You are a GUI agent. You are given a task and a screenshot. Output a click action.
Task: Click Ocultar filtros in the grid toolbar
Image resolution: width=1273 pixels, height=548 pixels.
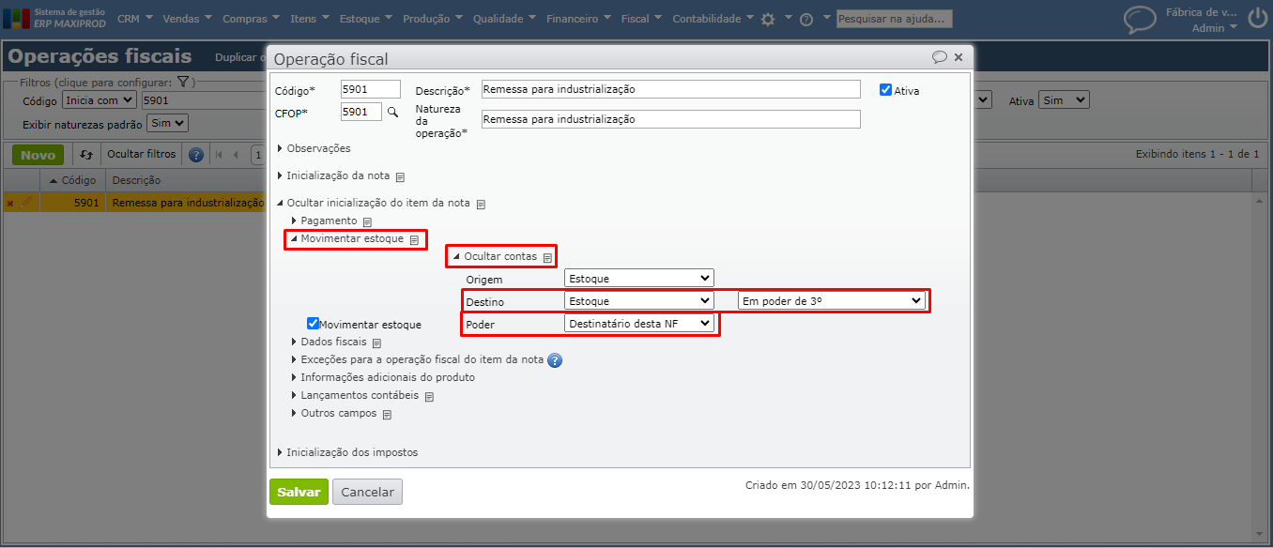tap(142, 155)
